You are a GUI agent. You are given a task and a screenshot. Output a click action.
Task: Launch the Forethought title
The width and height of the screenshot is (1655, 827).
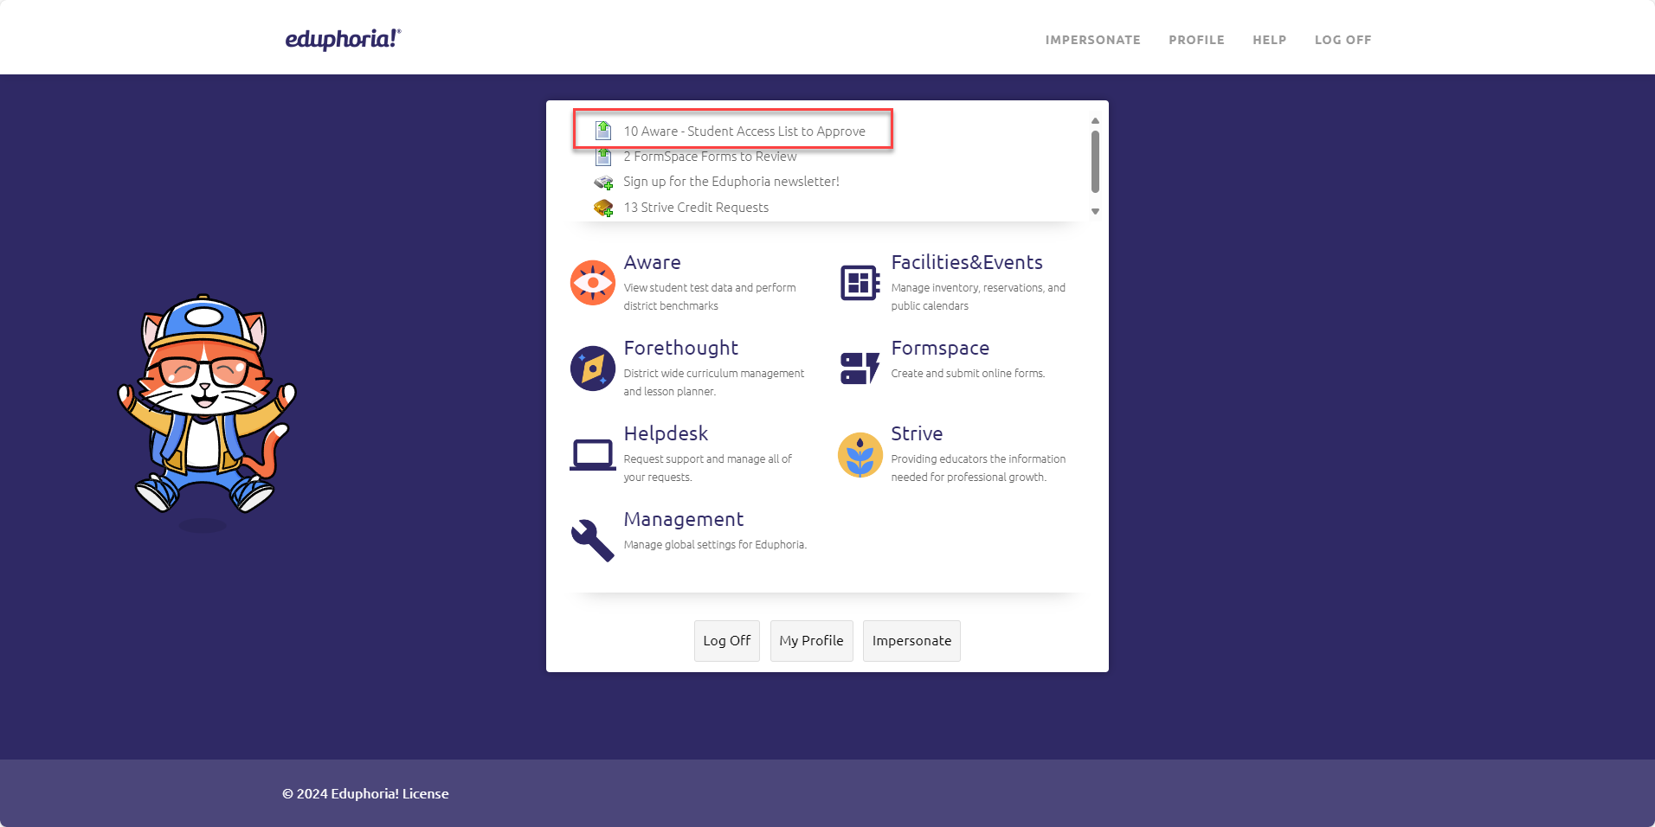tap(680, 348)
